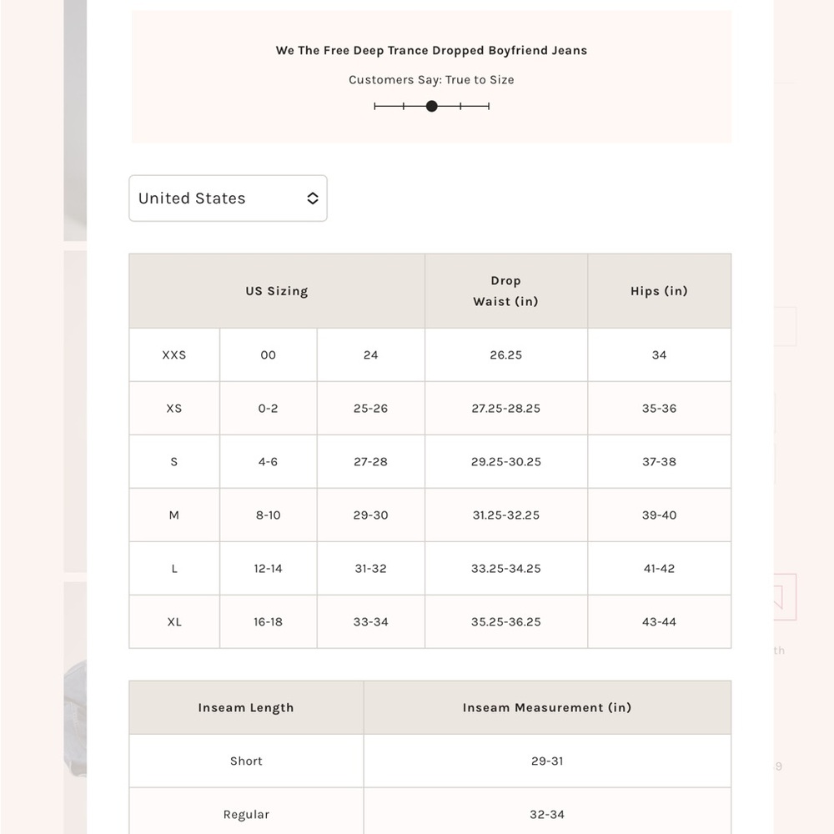Click the XL size label cell
The height and width of the screenshot is (834, 834).
coord(174,622)
